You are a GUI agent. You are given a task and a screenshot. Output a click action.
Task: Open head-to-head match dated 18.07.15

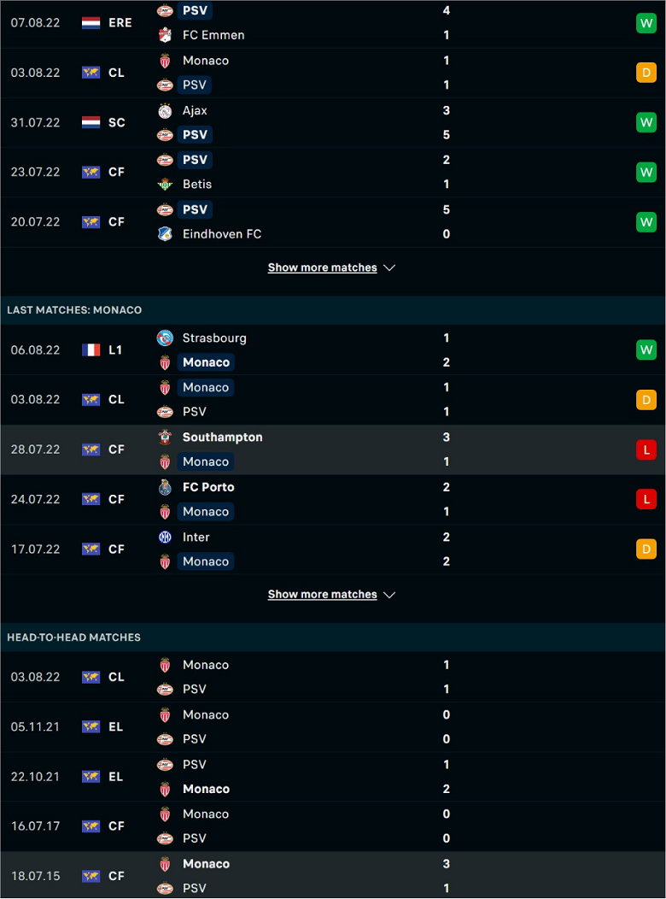(x=333, y=875)
